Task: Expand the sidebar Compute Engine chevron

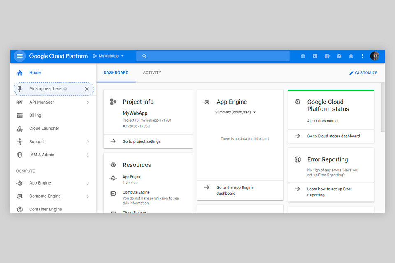Action: point(88,196)
